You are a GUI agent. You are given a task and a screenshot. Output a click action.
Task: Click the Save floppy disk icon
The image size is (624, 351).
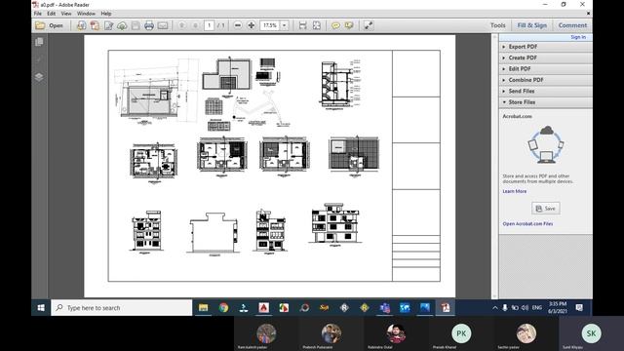point(136,25)
